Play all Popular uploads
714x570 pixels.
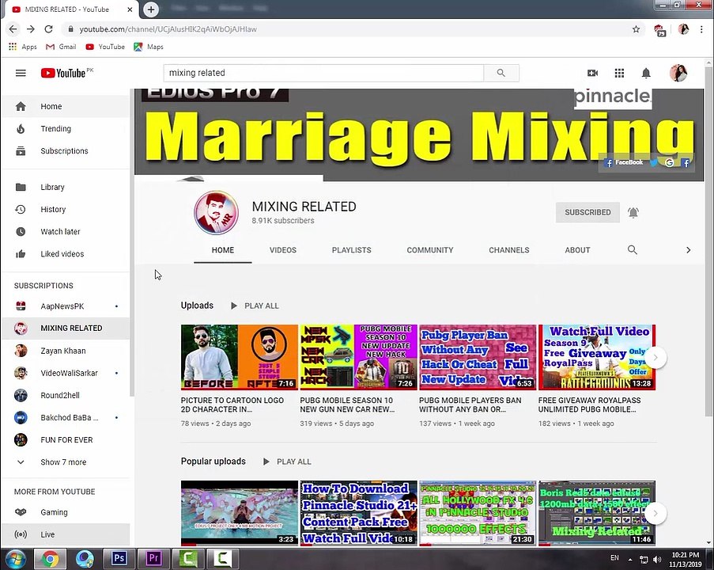[x=287, y=462]
